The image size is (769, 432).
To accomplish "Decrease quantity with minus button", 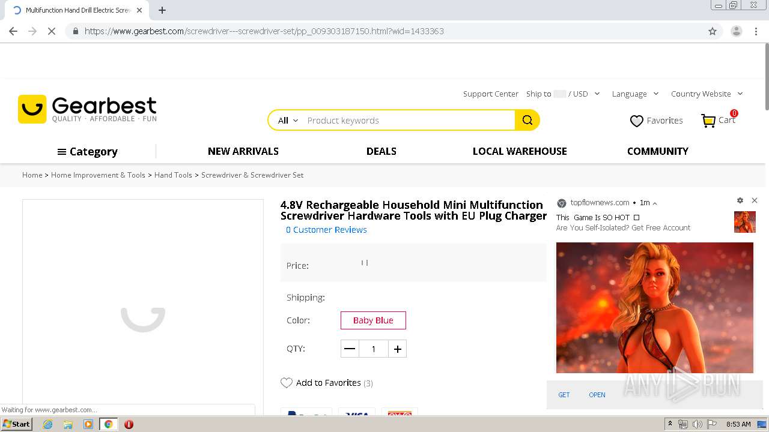I will click(350, 349).
